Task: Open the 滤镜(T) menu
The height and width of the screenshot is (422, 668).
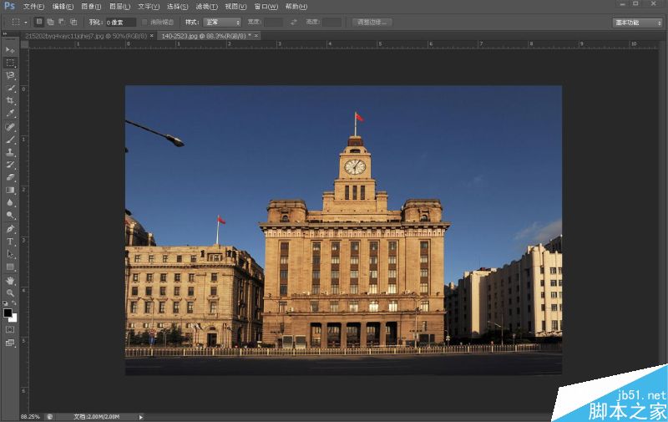Action: click(206, 7)
